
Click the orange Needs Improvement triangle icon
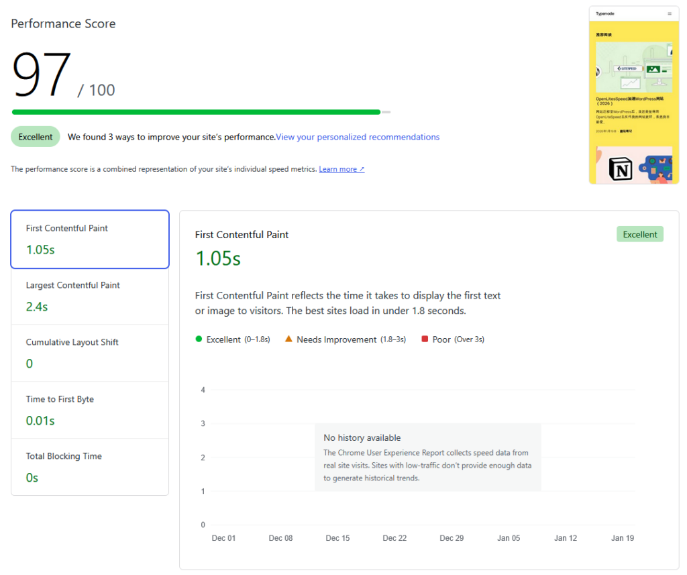pyautogui.click(x=288, y=339)
